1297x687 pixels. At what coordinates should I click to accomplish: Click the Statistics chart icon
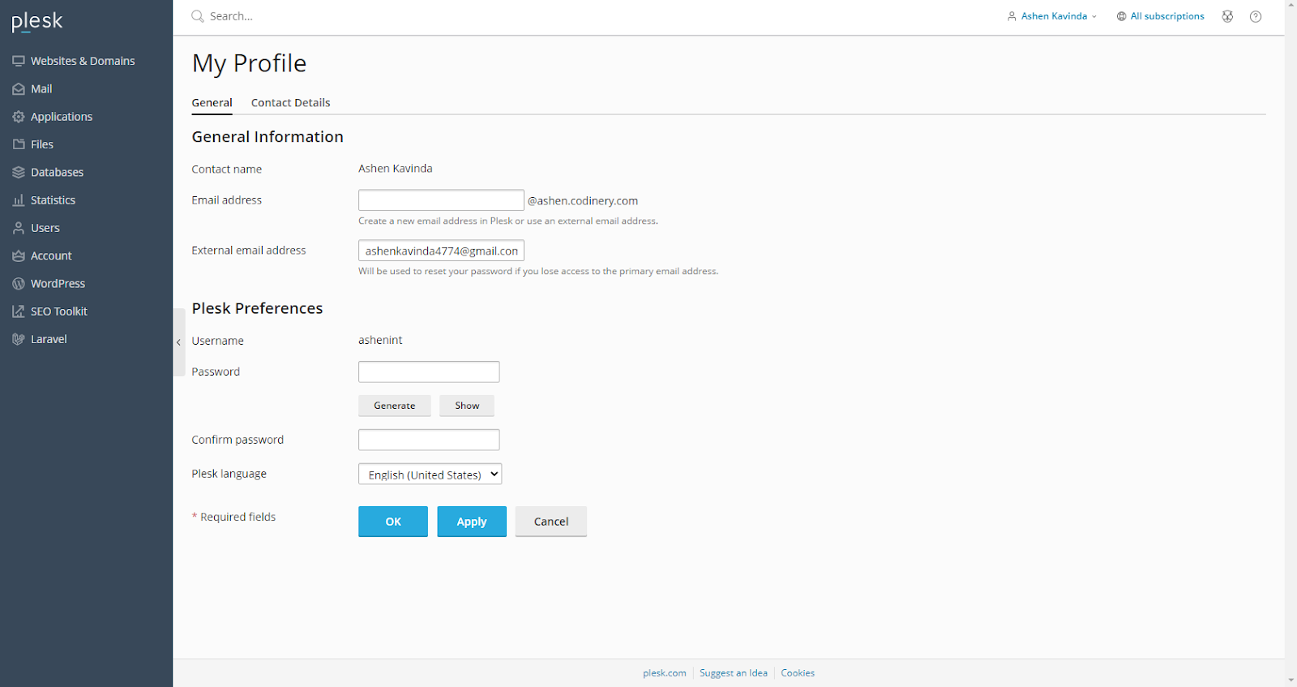click(x=18, y=200)
